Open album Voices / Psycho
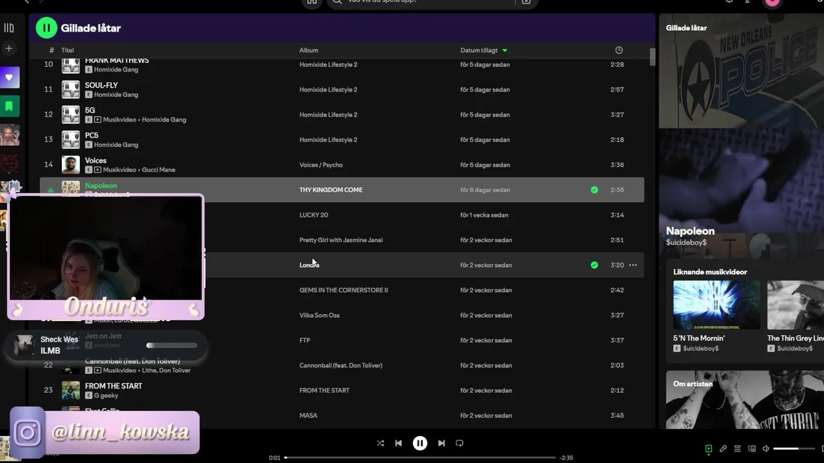Screen dimensions: 824x463 [x=321, y=165]
